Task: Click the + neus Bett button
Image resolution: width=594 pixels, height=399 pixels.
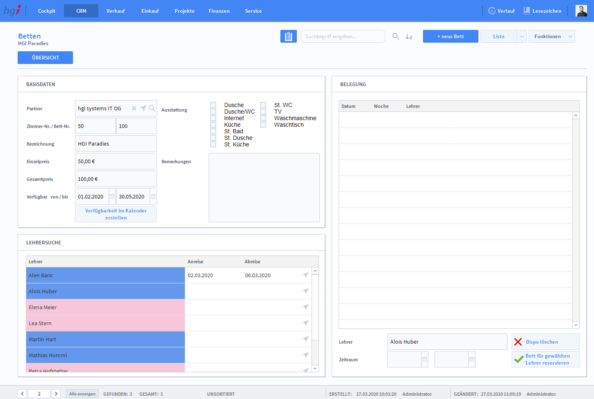Action: click(x=450, y=36)
